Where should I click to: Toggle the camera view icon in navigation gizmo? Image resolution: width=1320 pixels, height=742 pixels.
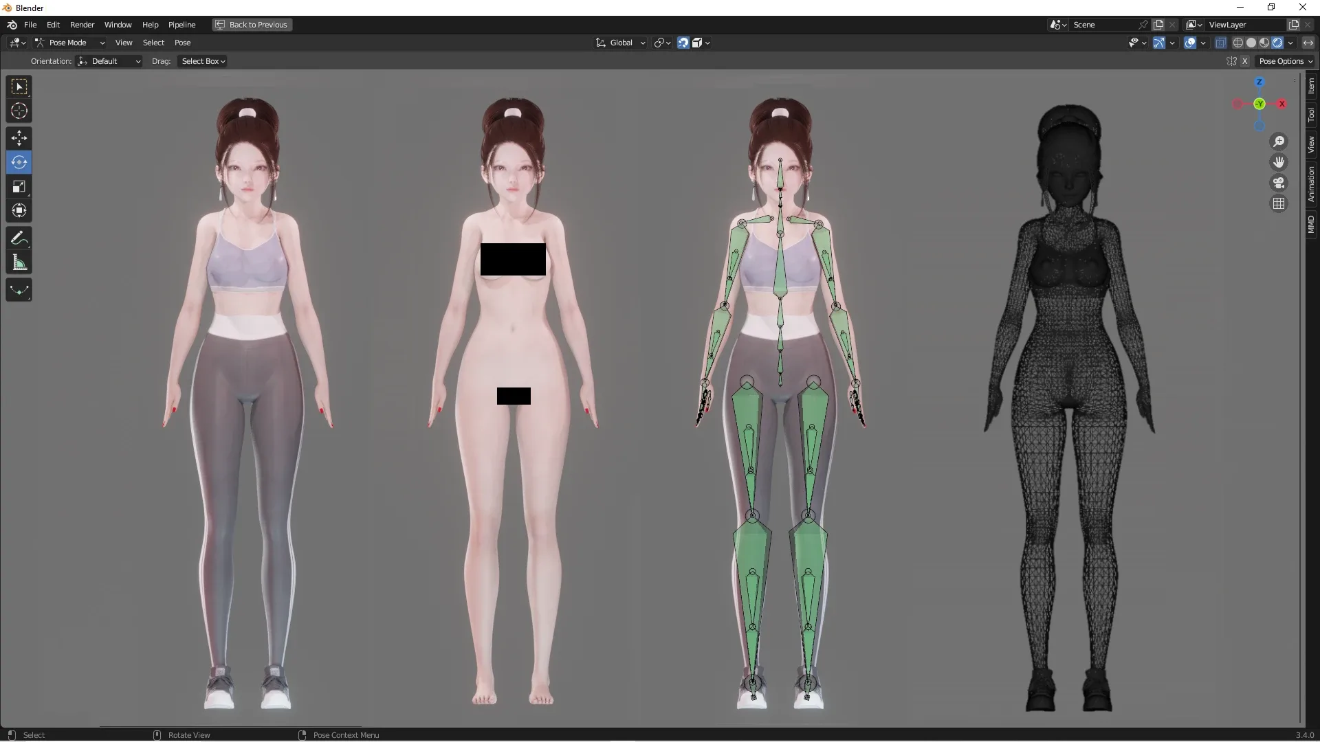click(x=1279, y=183)
